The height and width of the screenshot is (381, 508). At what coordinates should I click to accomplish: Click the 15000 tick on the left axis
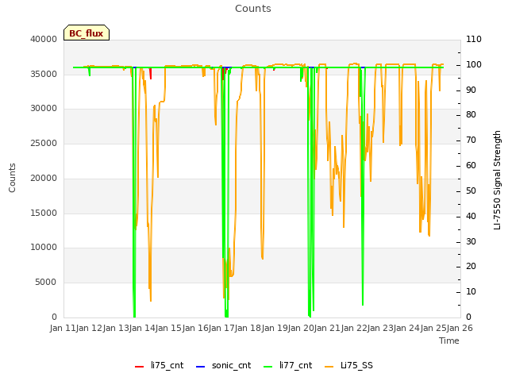44,213
